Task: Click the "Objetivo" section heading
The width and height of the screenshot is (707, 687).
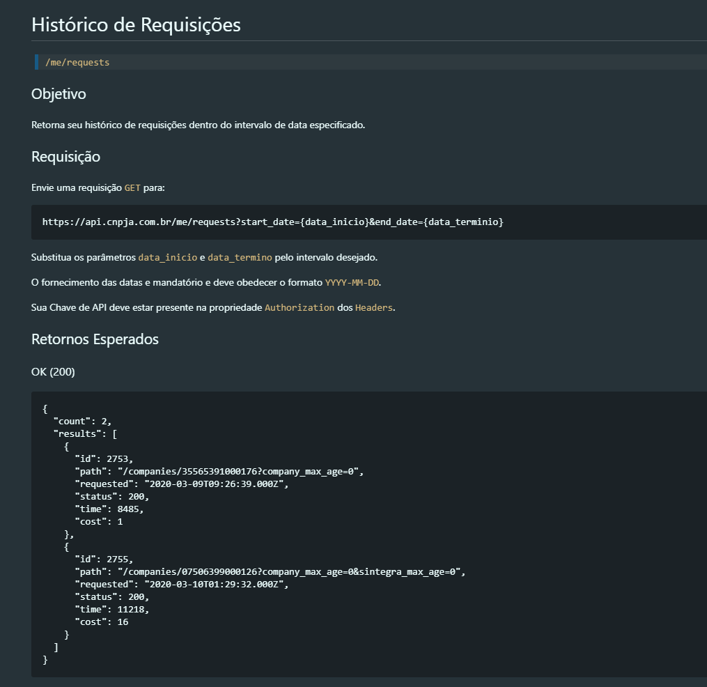Action: [59, 94]
